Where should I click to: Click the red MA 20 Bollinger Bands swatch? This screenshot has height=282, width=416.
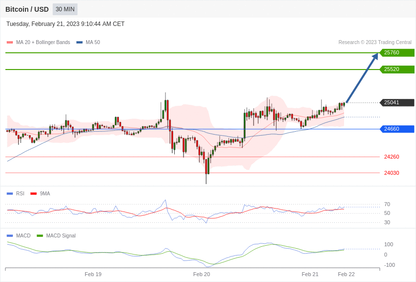pos(10,43)
